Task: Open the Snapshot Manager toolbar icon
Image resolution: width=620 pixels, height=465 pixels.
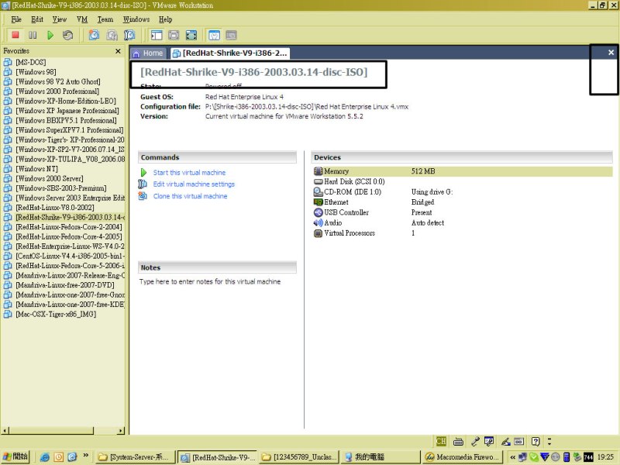Action: [x=129, y=35]
